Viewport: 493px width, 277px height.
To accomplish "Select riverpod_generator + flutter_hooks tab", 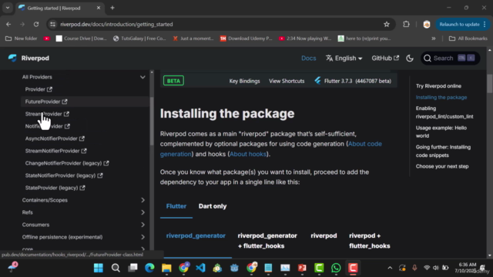I will 267,241.
